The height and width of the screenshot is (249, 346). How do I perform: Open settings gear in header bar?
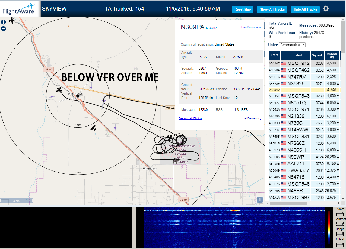click(326, 9)
